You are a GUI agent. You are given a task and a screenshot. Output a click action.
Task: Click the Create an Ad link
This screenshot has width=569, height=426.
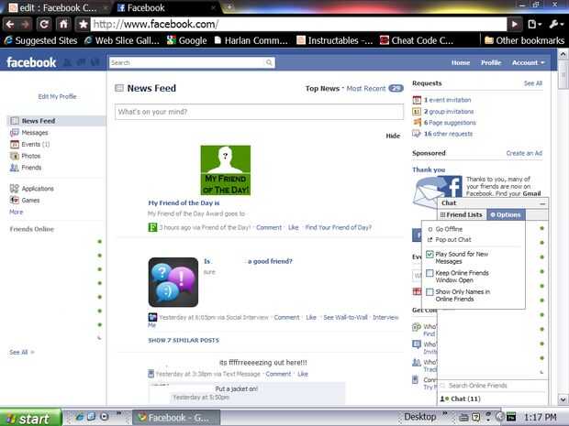(524, 153)
